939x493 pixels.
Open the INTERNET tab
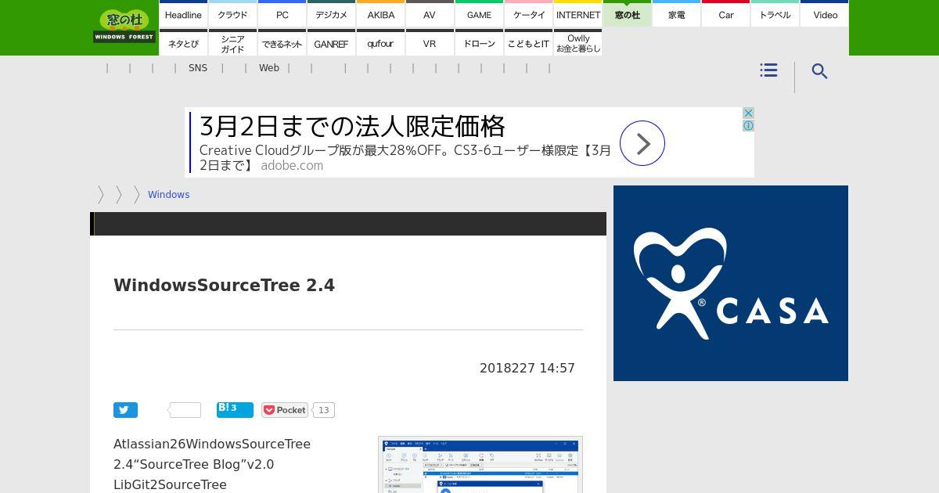(577, 14)
